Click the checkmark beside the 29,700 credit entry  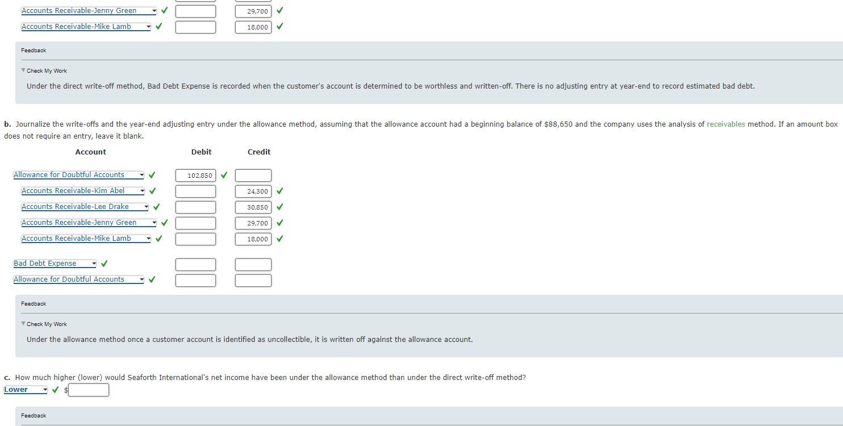pos(279,223)
